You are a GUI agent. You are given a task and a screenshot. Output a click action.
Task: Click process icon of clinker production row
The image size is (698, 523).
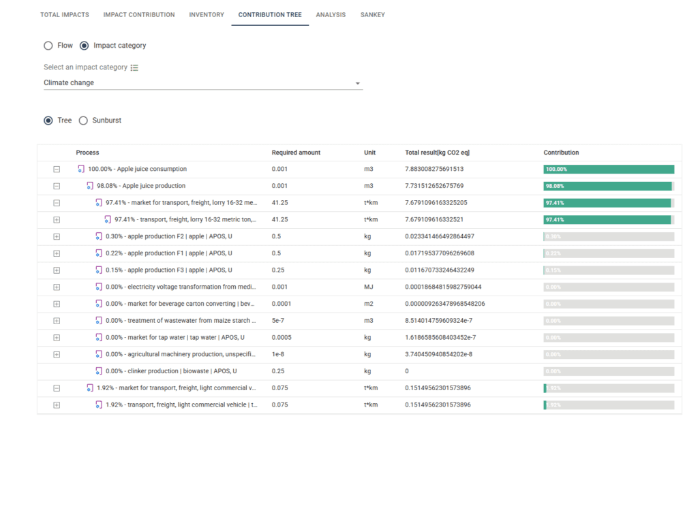point(99,371)
